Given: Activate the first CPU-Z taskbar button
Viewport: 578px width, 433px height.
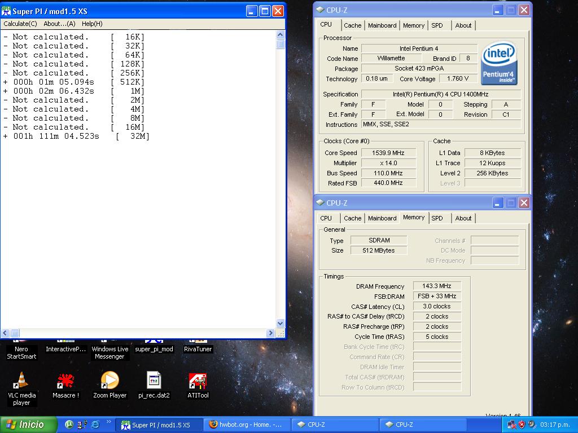Looking at the screenshot, I should click(335, 425).
